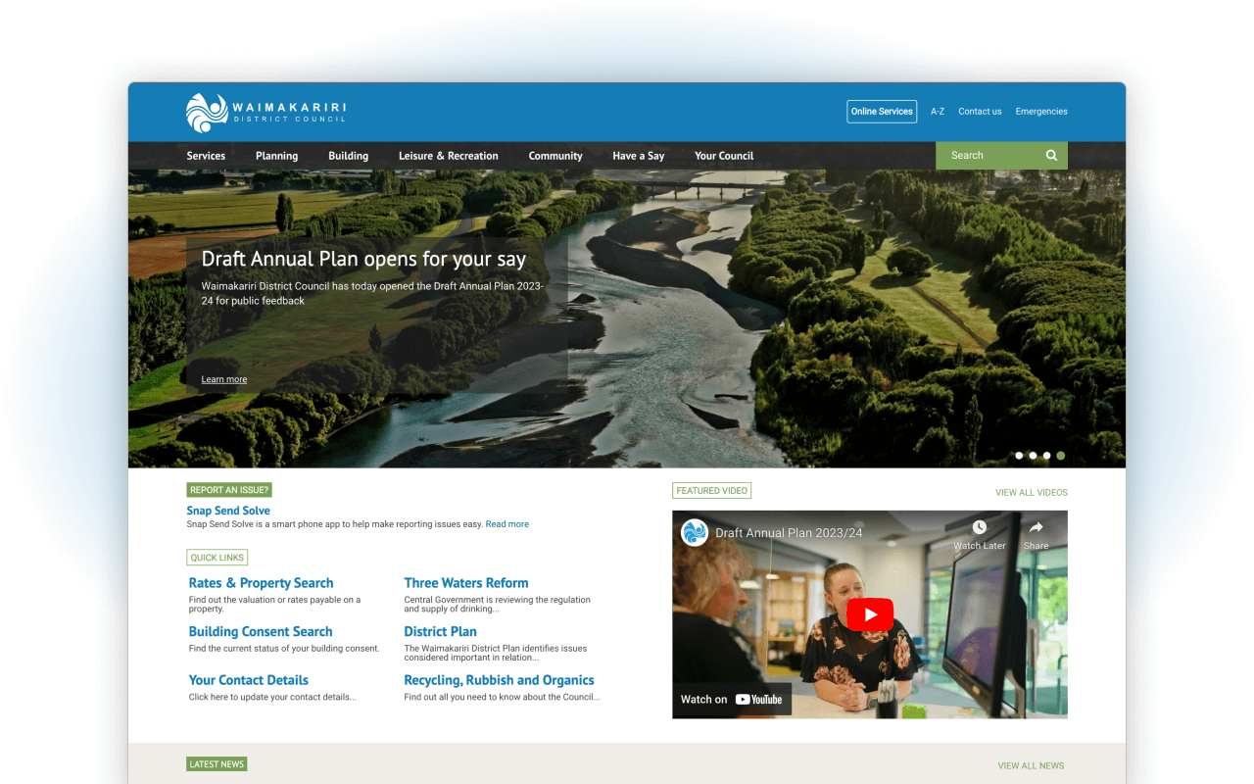Open Recycling, Rubbish and Organics link
Viewport: 1254px width, 784px height.
[x=499, y=680]
